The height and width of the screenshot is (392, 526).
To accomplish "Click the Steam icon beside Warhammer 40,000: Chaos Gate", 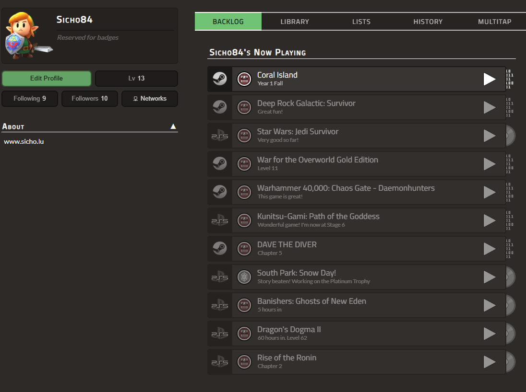I will (x=220, y=192).
